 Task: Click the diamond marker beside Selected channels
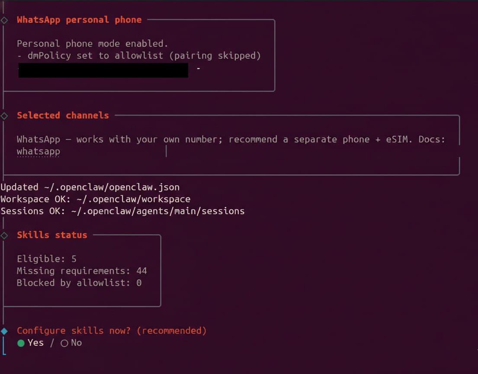click(x=4, y=116)
